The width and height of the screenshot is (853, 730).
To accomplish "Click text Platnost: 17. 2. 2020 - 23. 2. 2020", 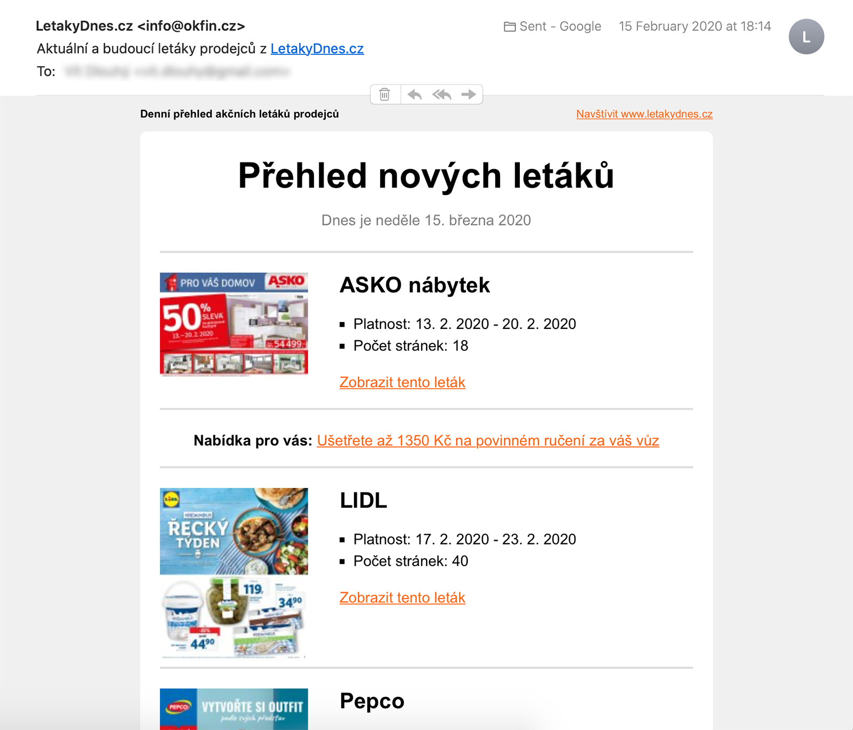I will pos(465,540).
